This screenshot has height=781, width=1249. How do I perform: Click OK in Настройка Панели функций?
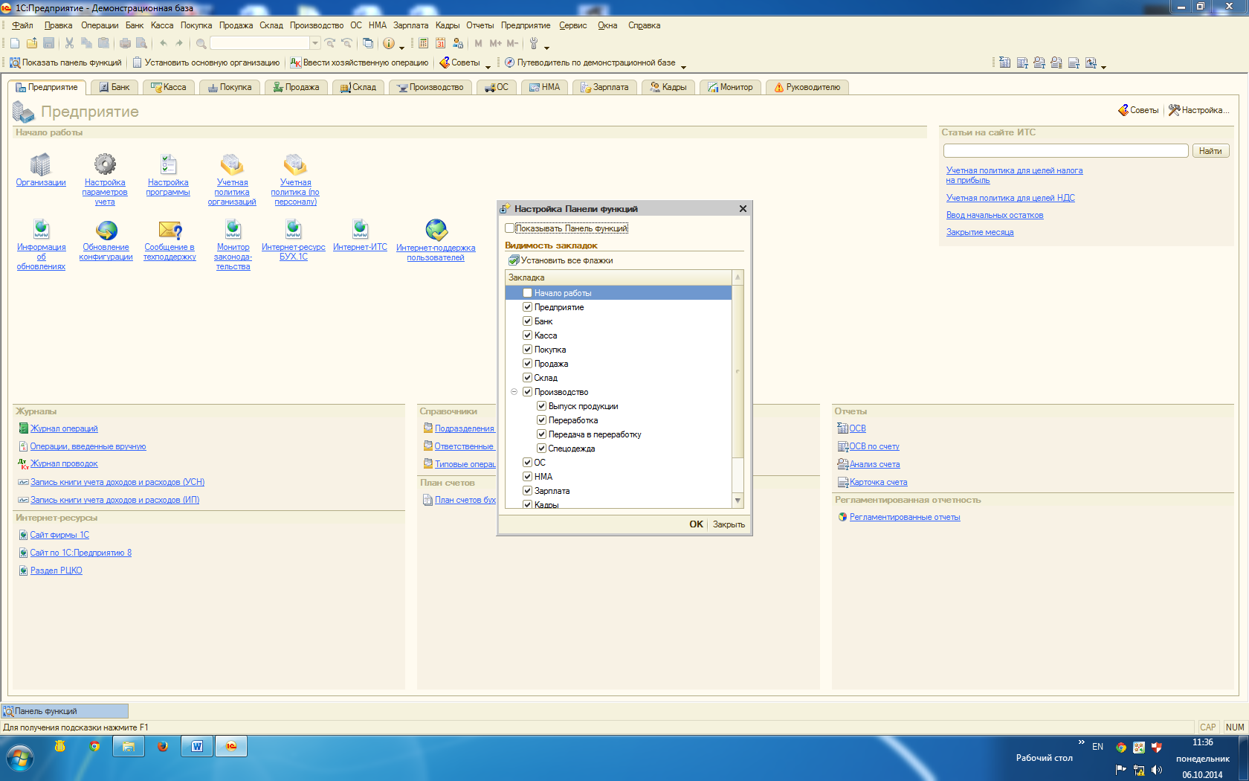pyautogui.click(x=696, y=524)
